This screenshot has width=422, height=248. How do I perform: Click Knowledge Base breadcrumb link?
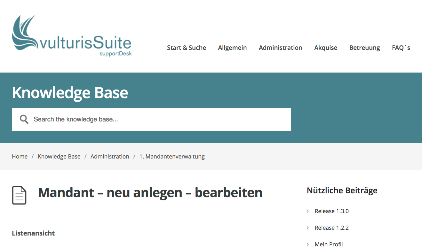point(59,157)
